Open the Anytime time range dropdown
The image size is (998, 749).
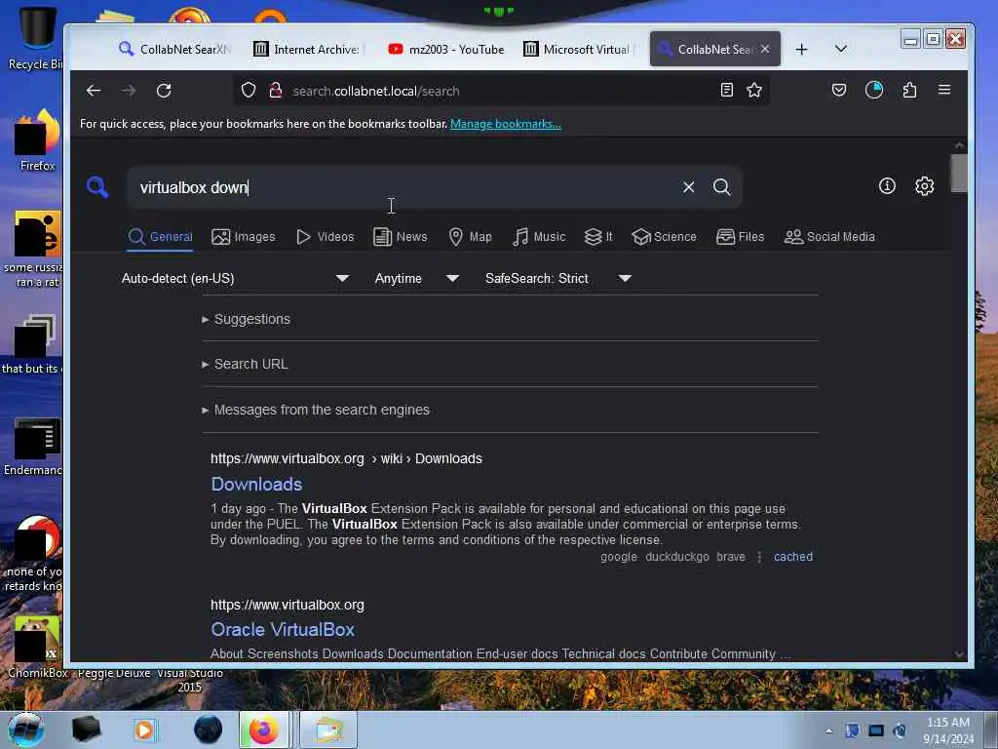pos(417,278)
